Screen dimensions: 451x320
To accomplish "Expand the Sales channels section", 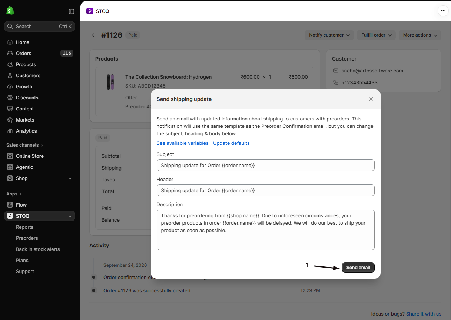I will [x=24, y=145].
